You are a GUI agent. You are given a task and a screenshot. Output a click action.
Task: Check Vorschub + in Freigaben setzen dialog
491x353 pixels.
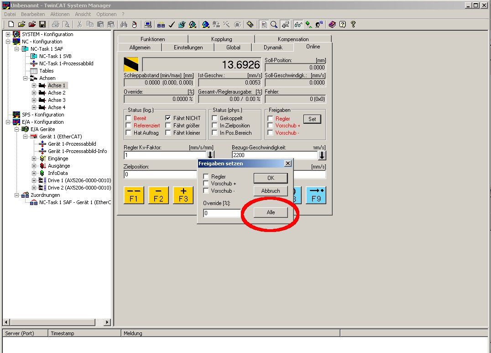point(206,184)
